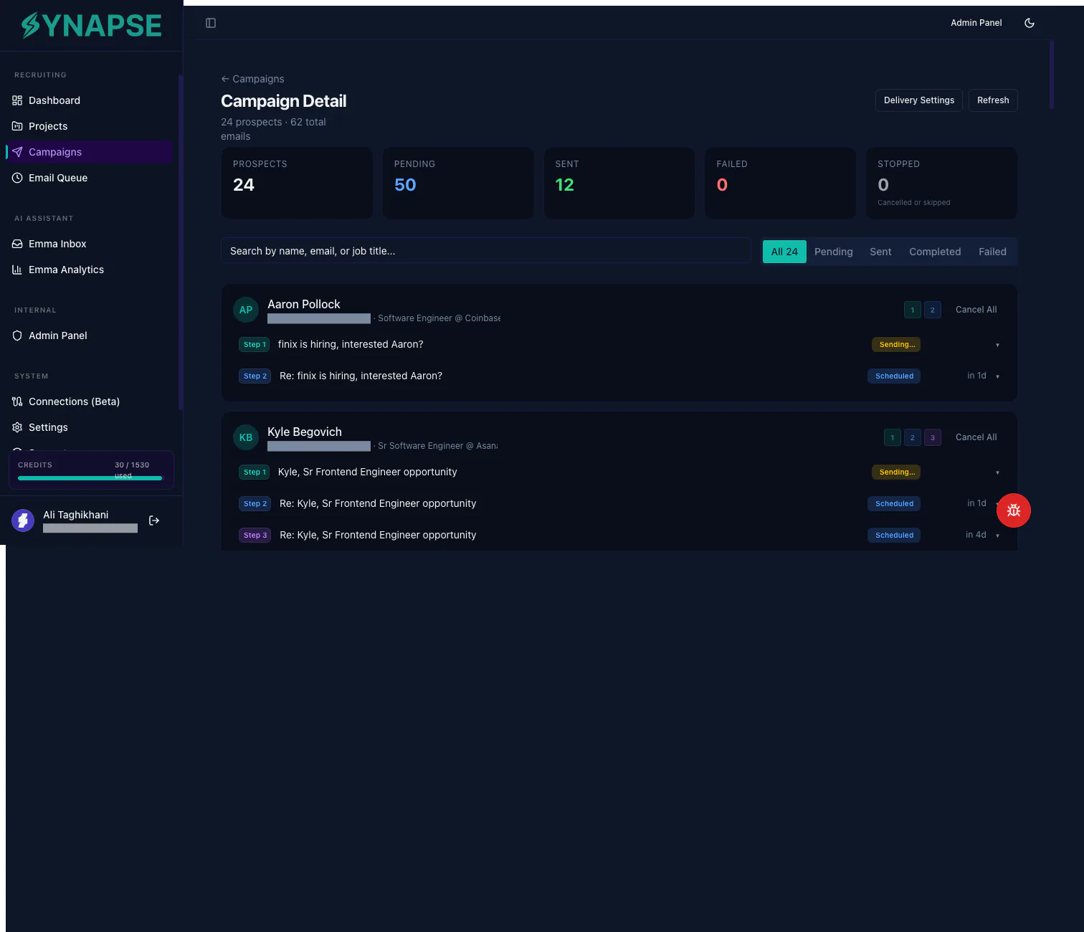Click 'Re: Kyle, Sr Frontend Engineer opportunity' Step 2
The image size is (1084, 932).
(x=378, y=504)
